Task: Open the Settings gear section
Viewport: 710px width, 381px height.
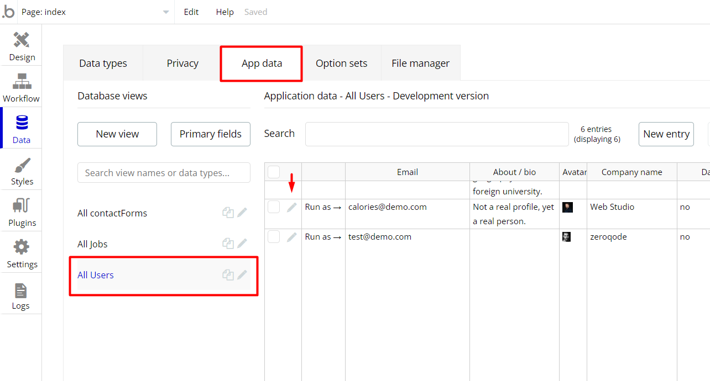Action: pos(22,252)
